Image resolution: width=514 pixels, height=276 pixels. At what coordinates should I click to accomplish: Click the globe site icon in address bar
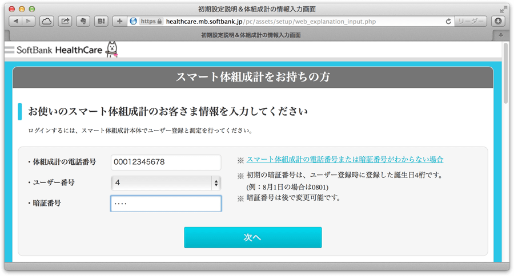(x=134, y=21)
